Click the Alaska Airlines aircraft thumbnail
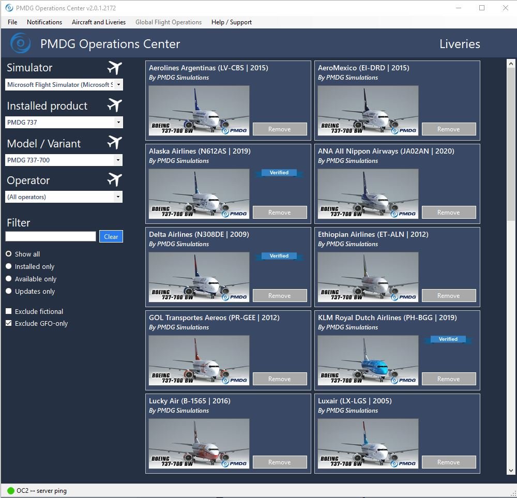Viewport: 517px width, 498px height. 199,194
